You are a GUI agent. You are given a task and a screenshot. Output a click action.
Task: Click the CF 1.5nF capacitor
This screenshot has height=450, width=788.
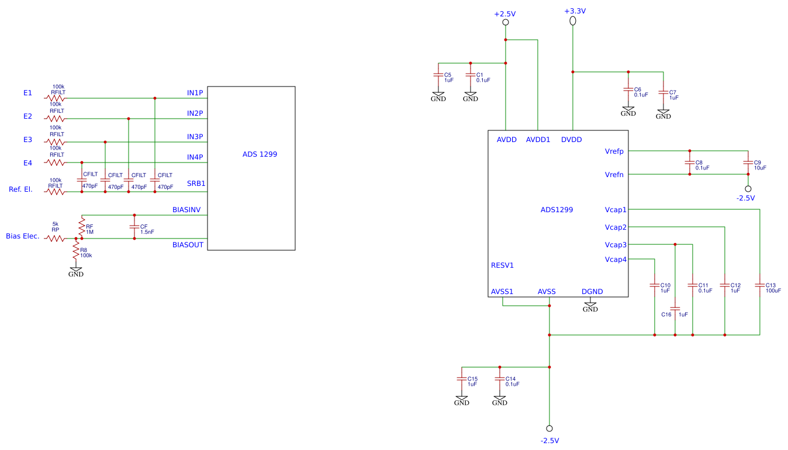134,227
